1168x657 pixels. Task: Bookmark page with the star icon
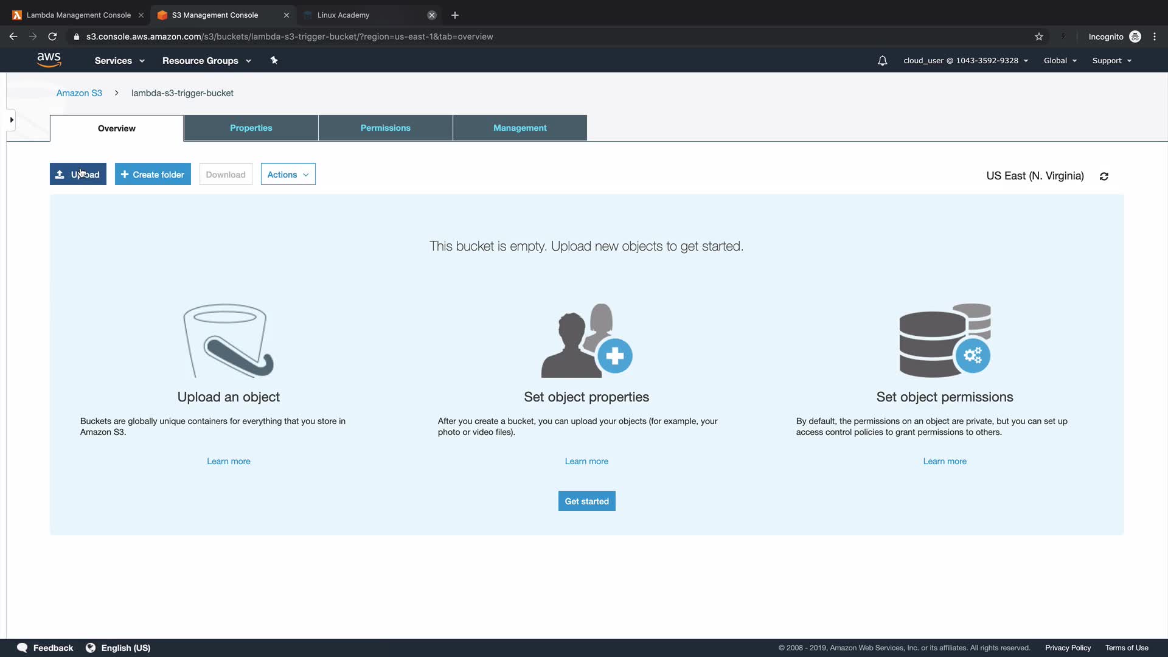(1039, 36)
